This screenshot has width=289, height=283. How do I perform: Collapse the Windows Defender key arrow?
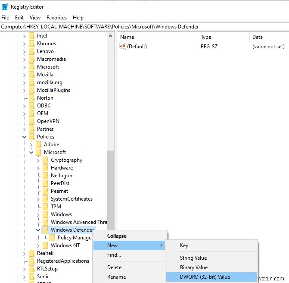(x=38, y=230)
